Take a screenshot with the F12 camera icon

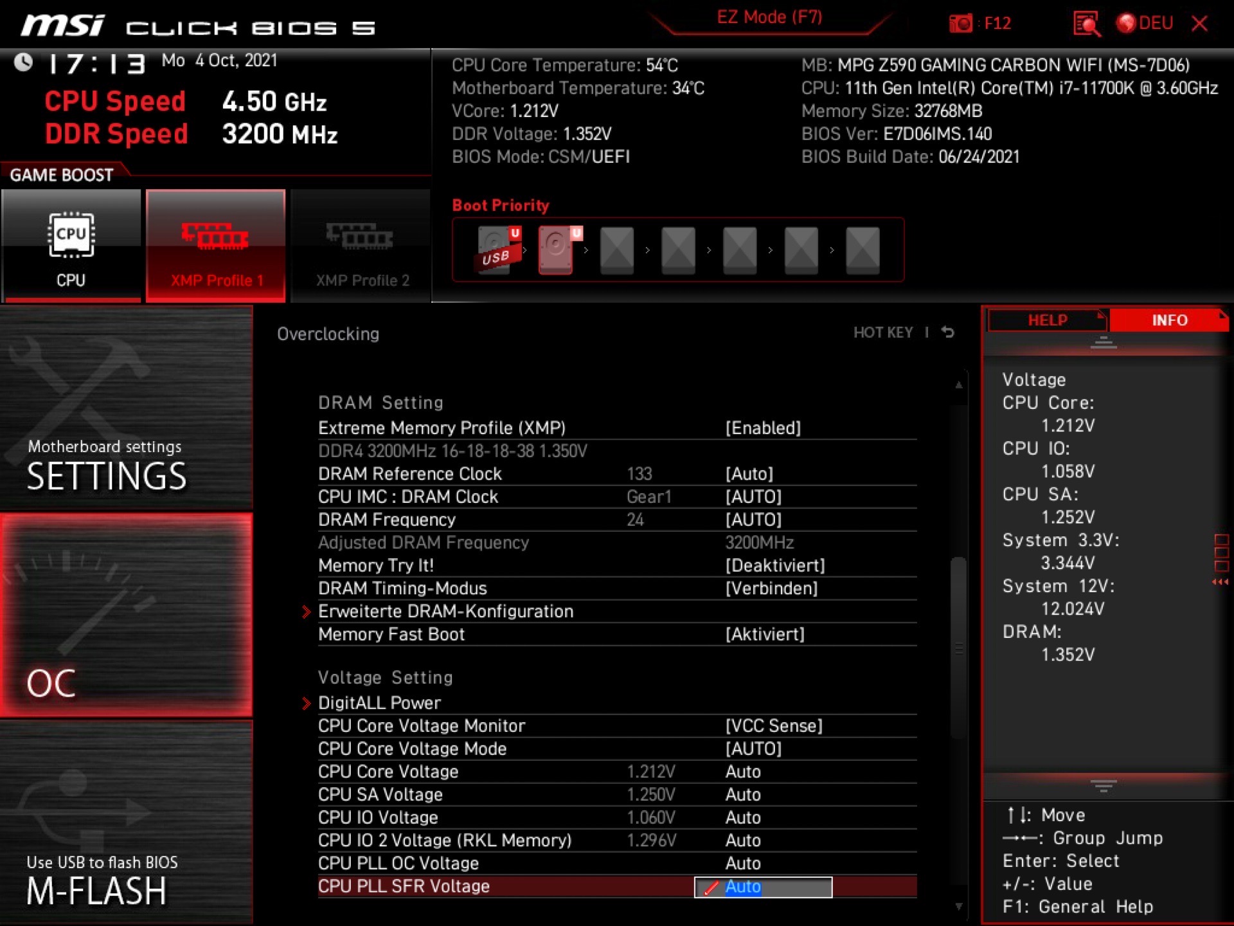click(x=961, y=24)
